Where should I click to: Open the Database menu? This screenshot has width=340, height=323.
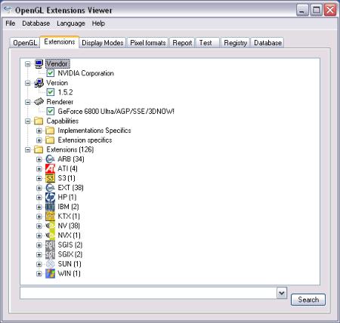pos(36,23)
